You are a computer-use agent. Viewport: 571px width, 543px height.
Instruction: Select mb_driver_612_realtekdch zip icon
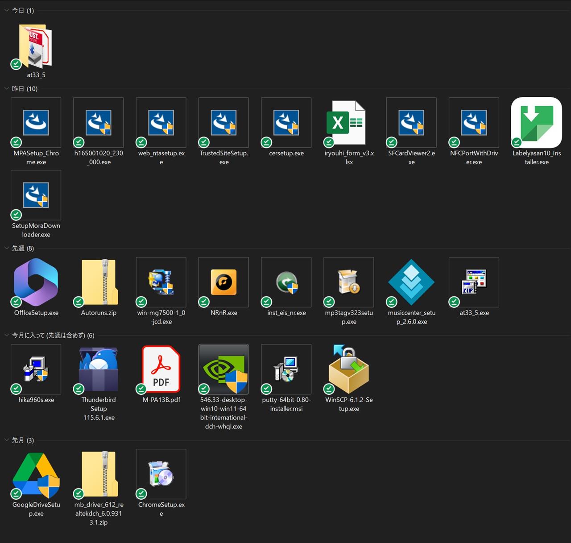pos(99,474)
